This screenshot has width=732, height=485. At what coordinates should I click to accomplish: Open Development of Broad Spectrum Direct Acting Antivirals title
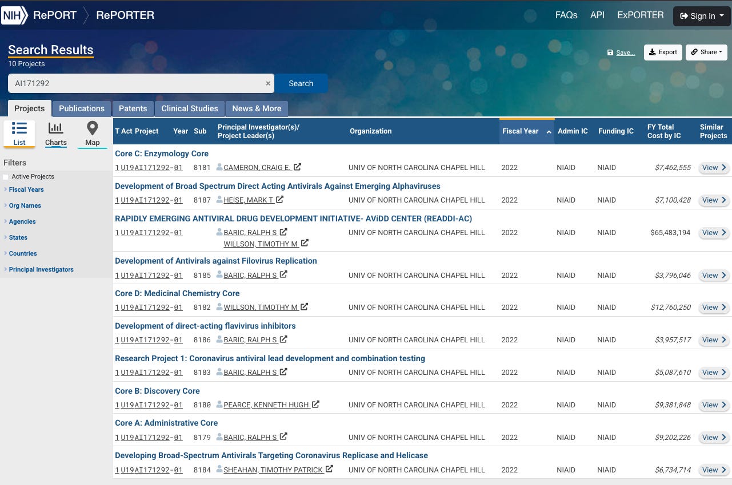tap(278, 186)
